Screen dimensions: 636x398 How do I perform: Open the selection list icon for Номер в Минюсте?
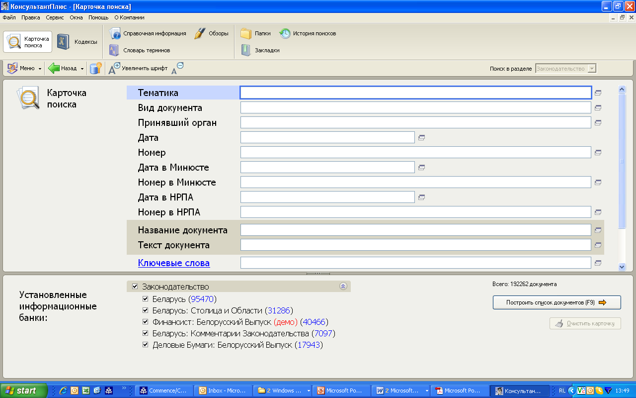tap(598, 182)
